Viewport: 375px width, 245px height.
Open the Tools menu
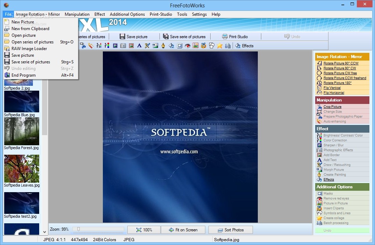point(182,14)
